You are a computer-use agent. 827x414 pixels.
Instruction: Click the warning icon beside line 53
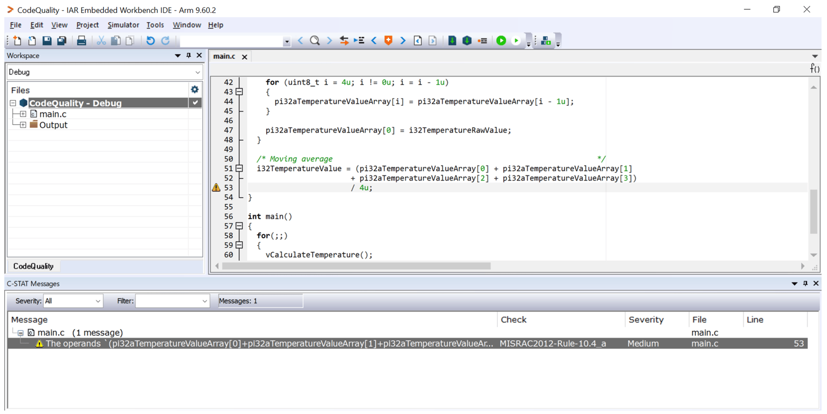tap(216, 188)
